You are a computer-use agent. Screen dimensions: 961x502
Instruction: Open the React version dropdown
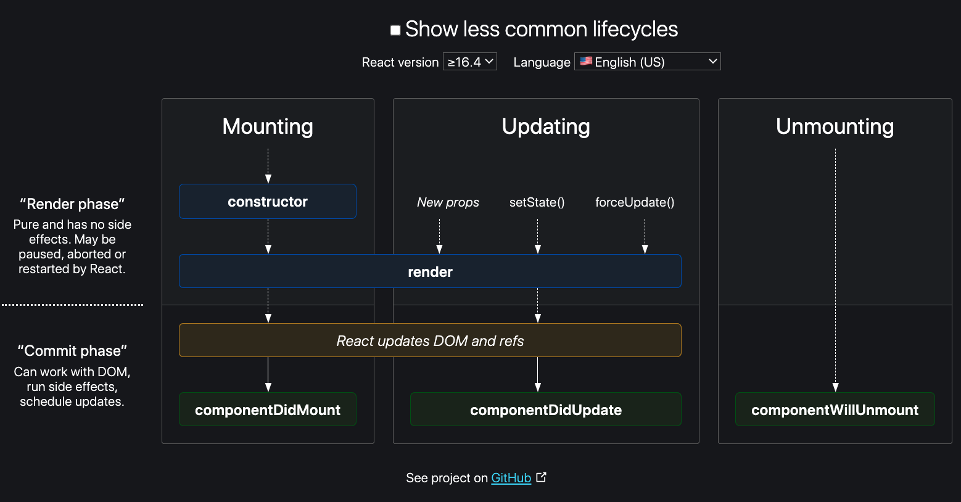470,62
